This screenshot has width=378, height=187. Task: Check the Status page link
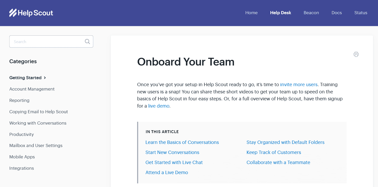pos(361,13)
